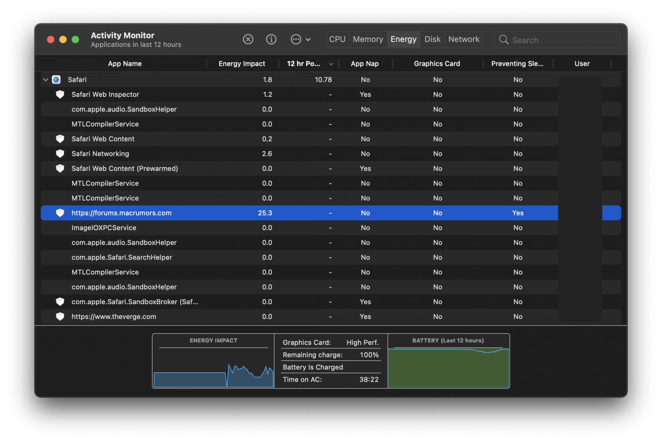Click into the Search field

click(x=557, y=40)
